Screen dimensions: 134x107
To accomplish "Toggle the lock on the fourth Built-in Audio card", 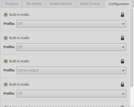I will point(122,85).
